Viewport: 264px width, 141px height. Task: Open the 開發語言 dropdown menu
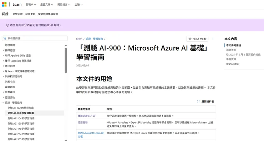pos(64,5)
